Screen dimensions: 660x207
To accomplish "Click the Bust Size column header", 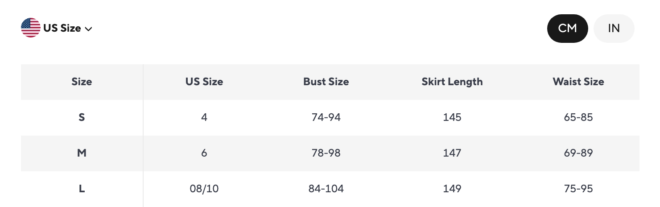I will (x=326, y=82).
